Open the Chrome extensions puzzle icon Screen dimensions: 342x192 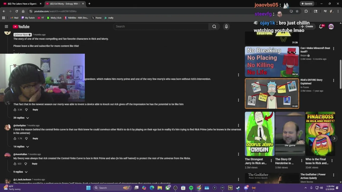(x=306, y=11)
